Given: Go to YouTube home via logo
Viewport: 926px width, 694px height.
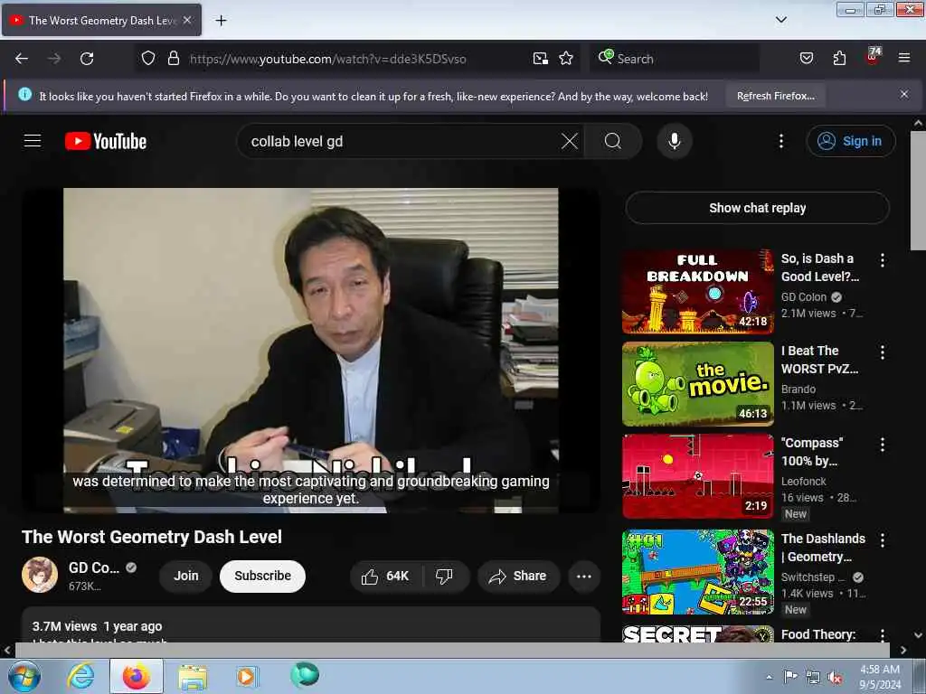Looking at the screenshot, I should point(106,141).
